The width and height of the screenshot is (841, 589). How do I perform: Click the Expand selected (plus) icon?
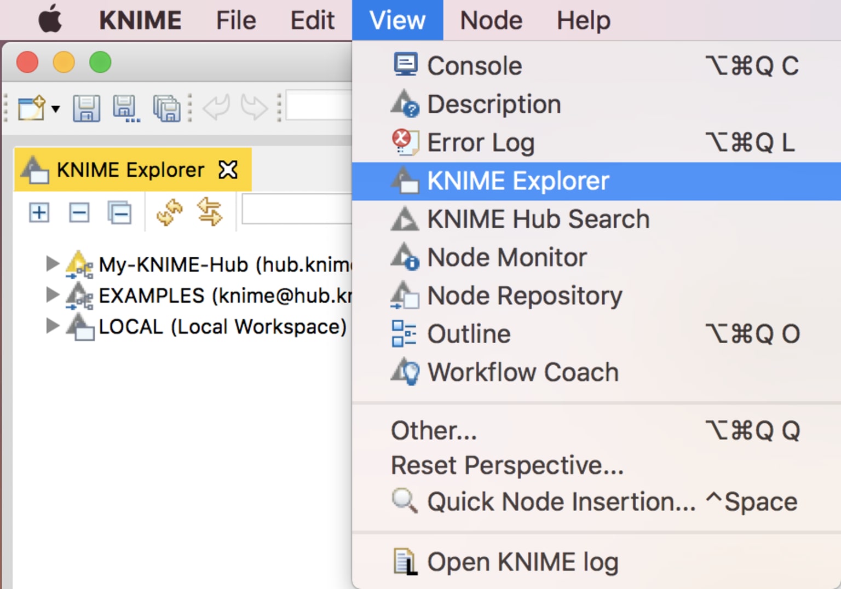click(x=39, y=212)
